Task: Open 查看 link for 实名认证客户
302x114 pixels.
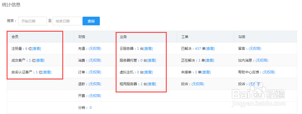Action: tap(47, 72)
